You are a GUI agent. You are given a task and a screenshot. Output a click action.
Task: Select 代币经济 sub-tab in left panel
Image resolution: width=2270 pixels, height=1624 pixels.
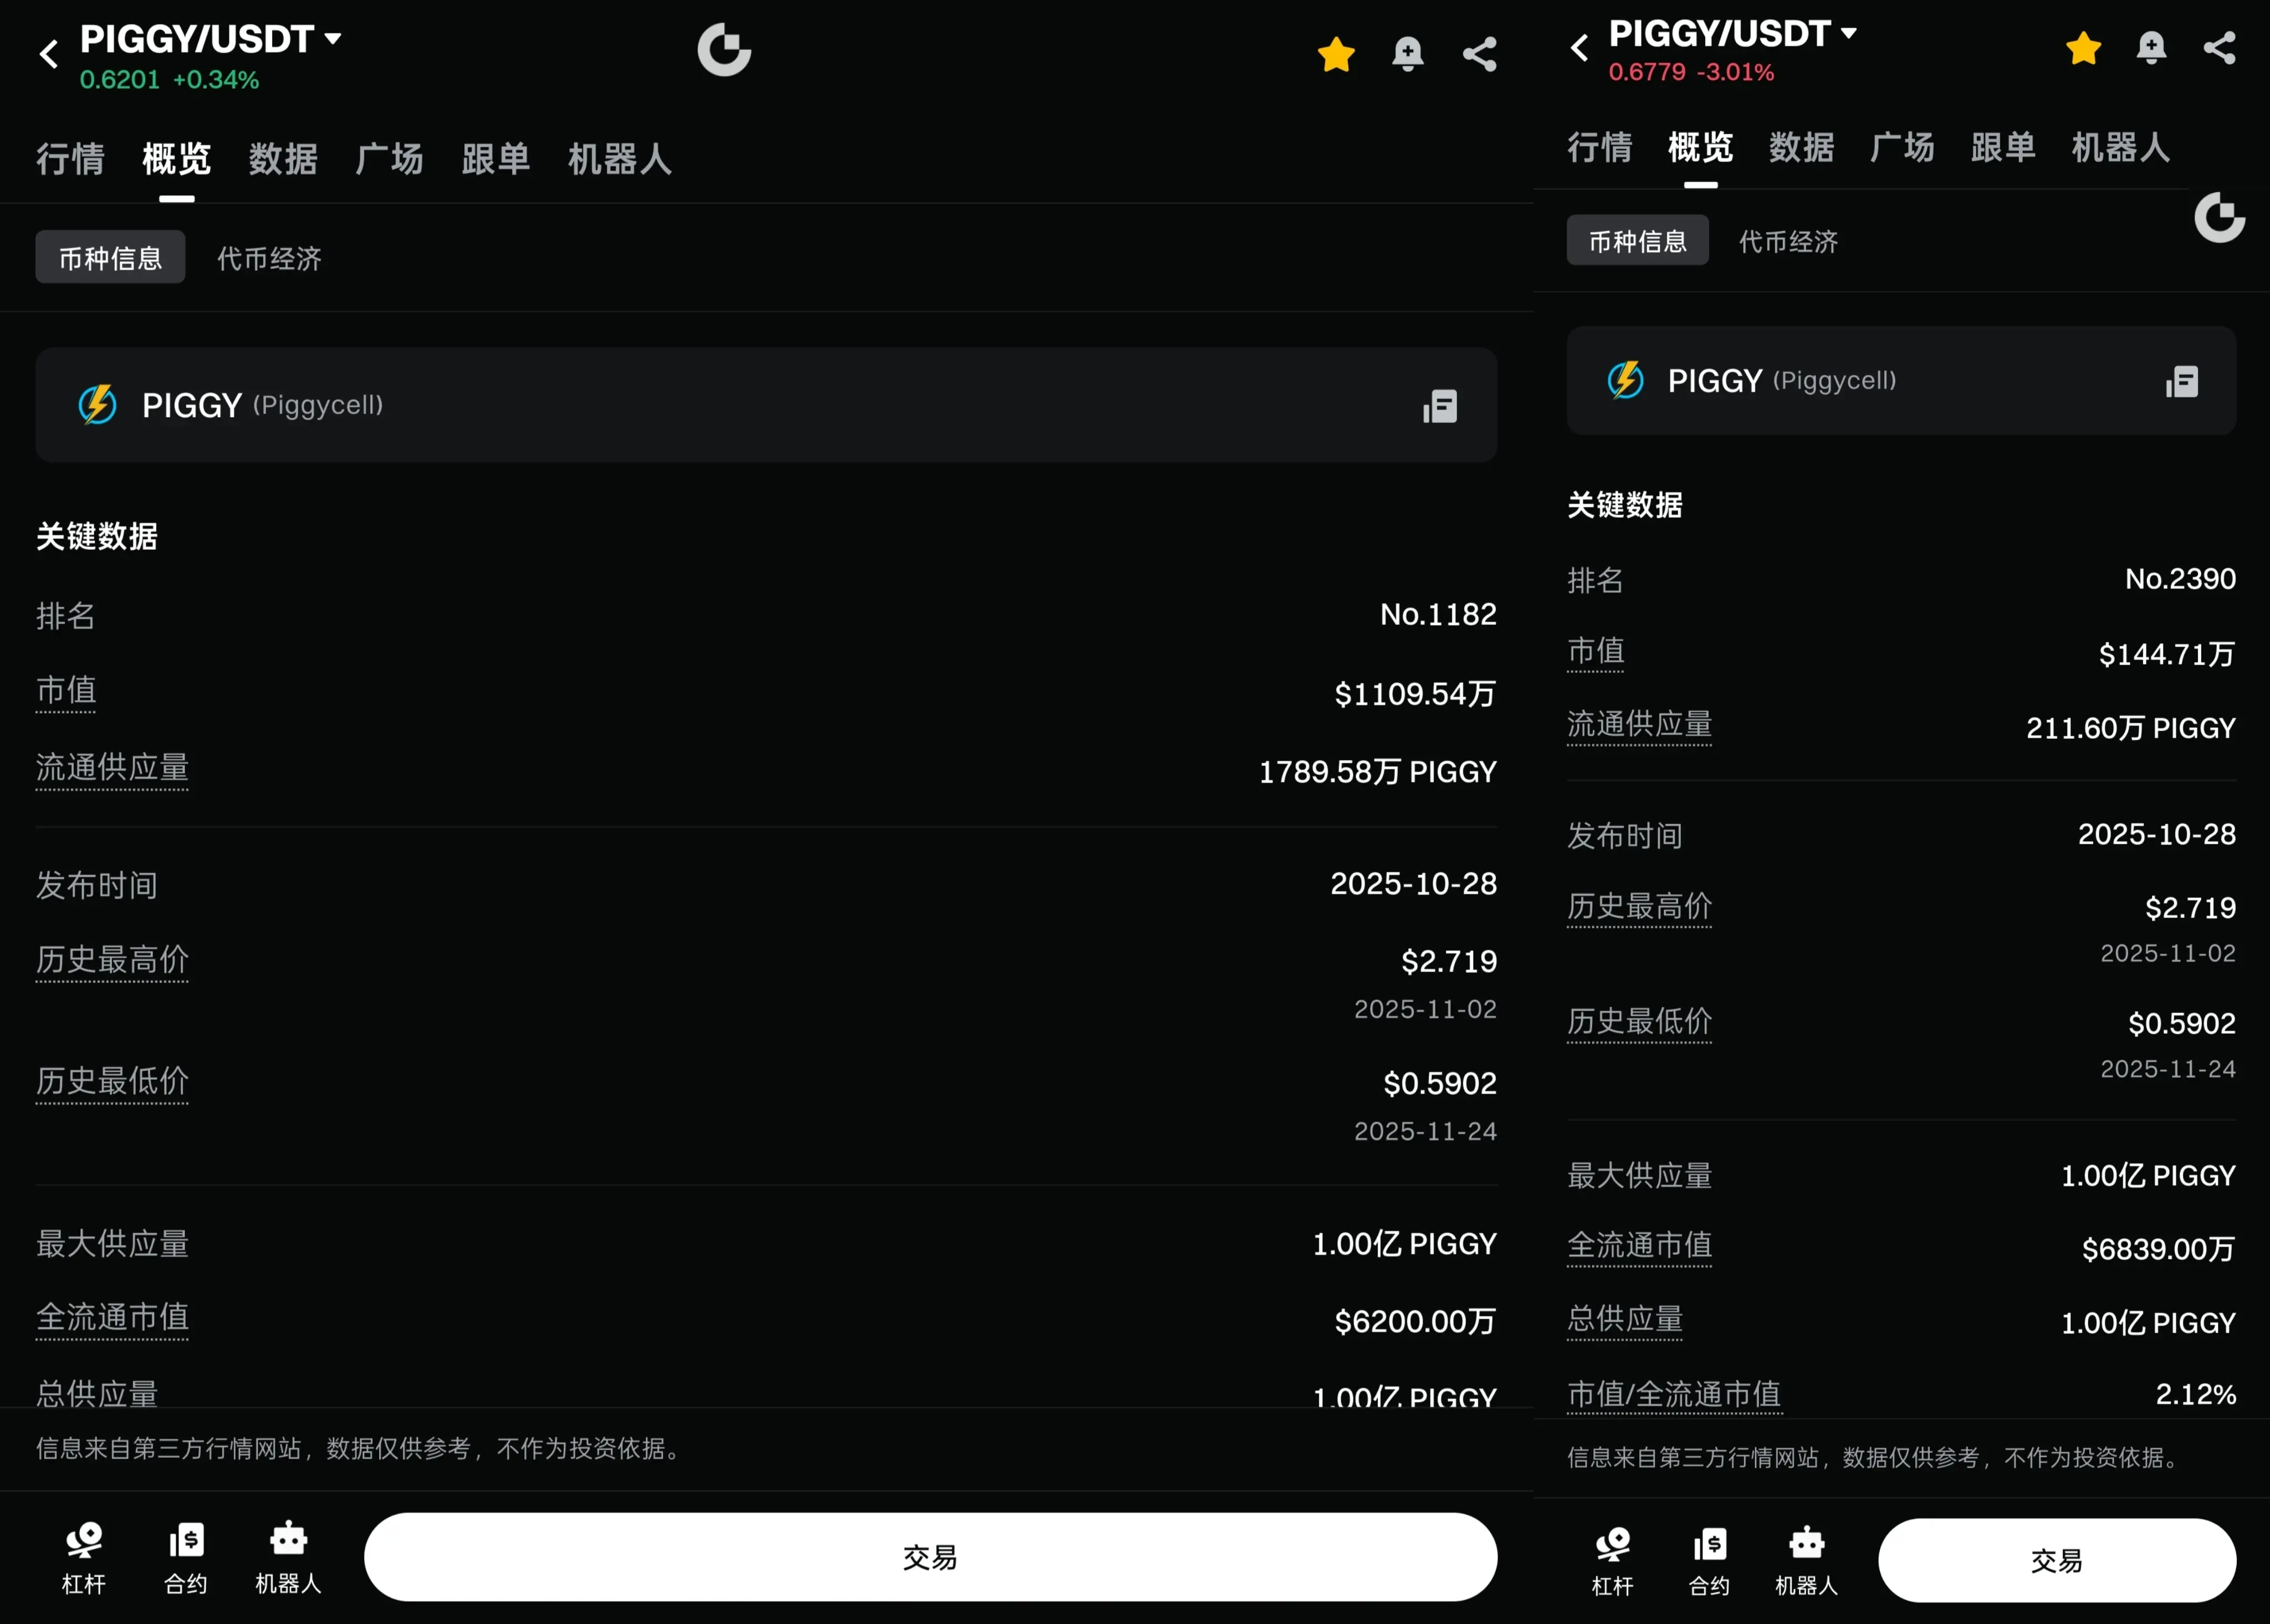269,259
